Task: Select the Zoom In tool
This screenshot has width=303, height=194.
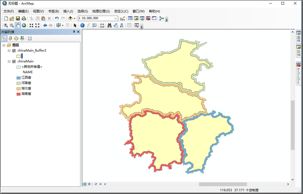Action: [6, 25]
